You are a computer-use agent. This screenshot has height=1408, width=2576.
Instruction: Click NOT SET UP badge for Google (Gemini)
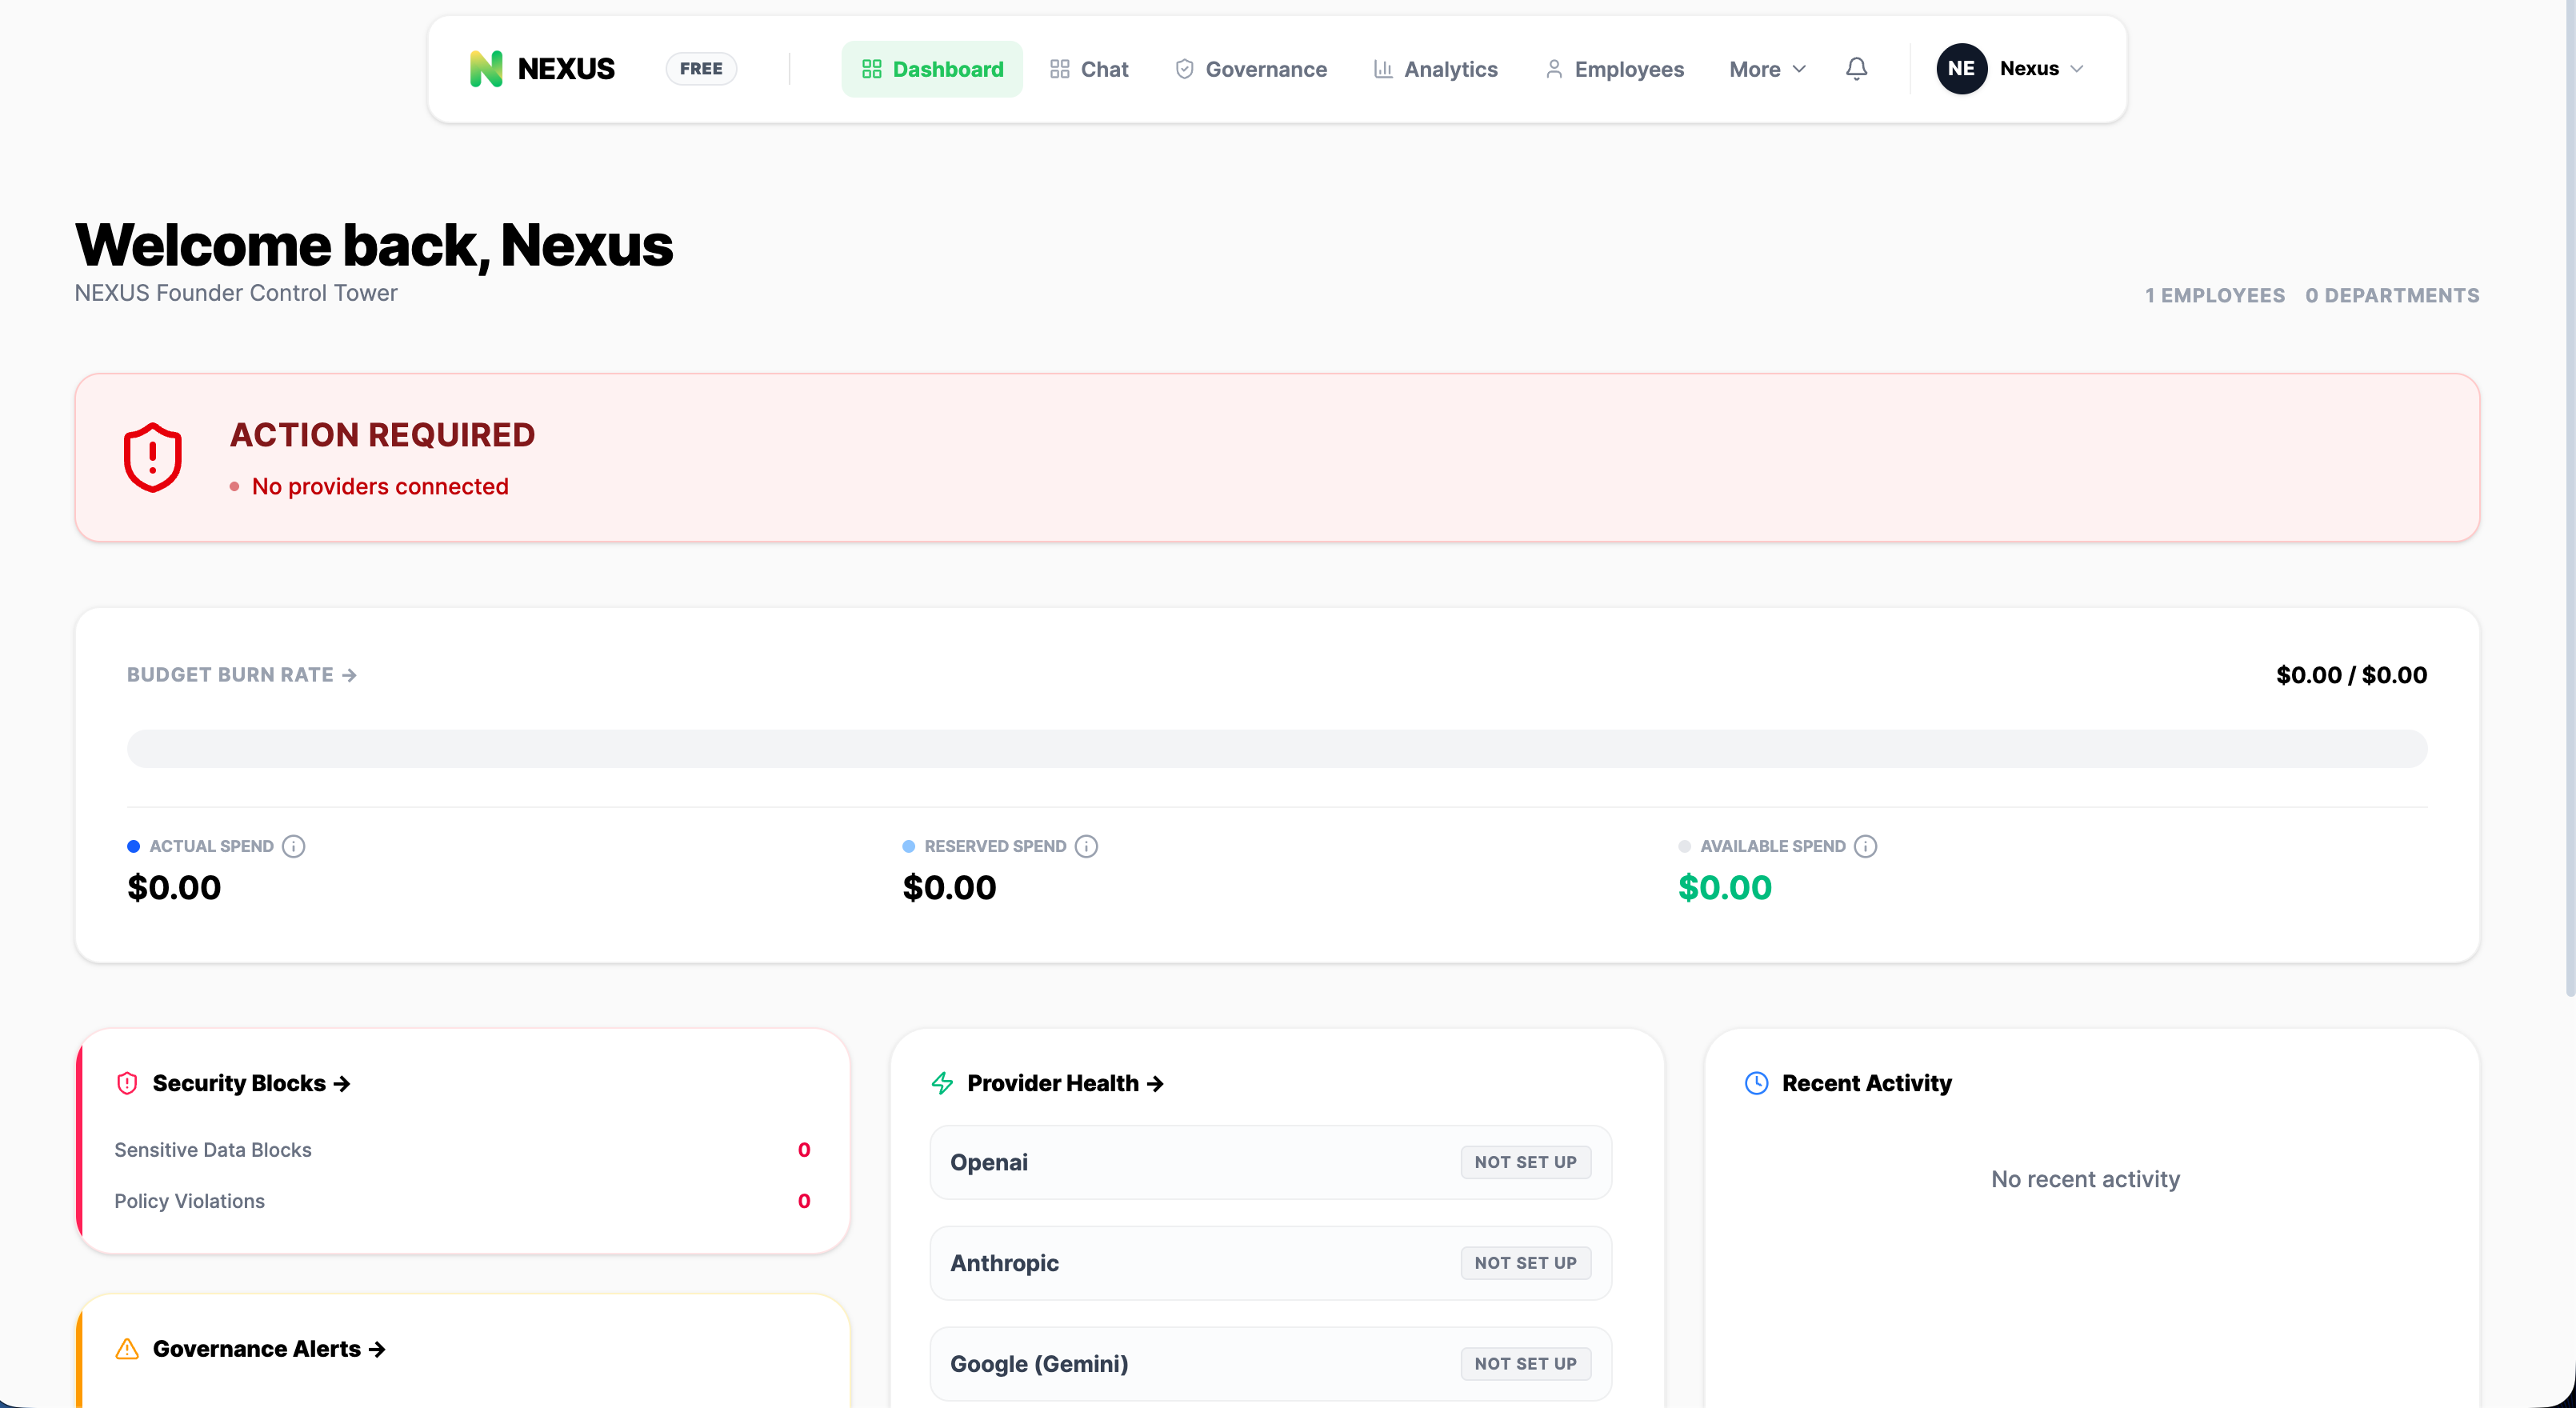click(x=1525, y=1364)
